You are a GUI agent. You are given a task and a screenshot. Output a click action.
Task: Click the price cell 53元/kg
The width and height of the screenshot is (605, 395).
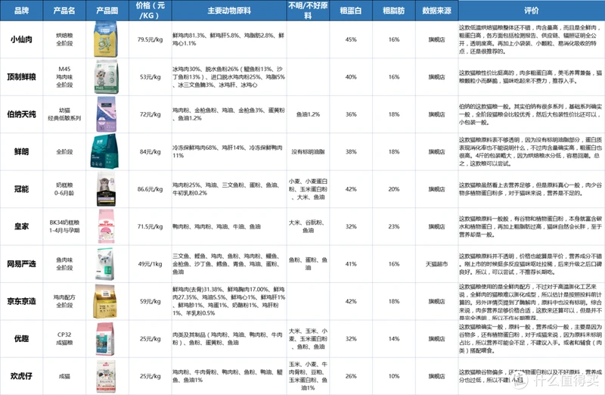(150, 77)
